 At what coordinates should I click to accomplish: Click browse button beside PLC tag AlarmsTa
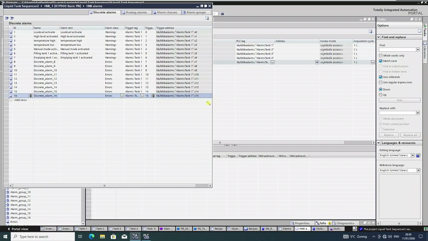pyautogui.click(x=273, y=62)
